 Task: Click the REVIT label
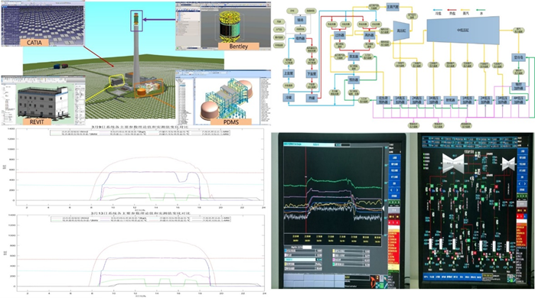(x=37, y=121)
